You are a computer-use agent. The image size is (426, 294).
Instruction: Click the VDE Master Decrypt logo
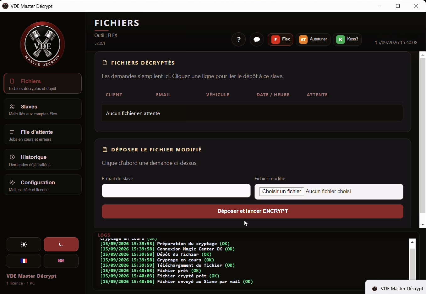click(42, 45)
